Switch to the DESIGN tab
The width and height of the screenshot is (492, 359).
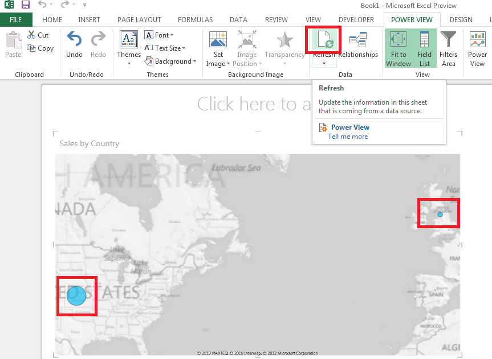461,20
